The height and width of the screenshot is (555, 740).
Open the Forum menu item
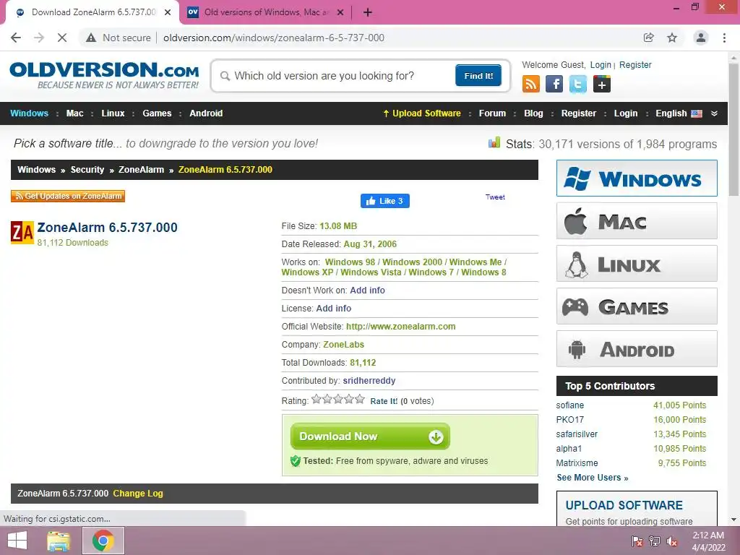coord(492,113)
